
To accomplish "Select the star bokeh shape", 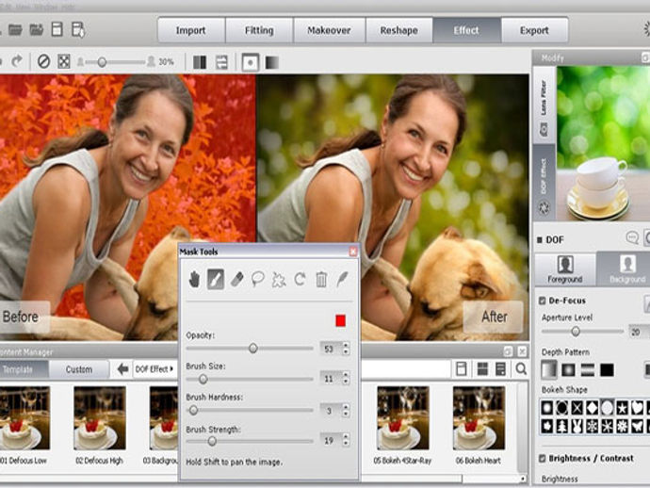I will click(x=622, y=409).
